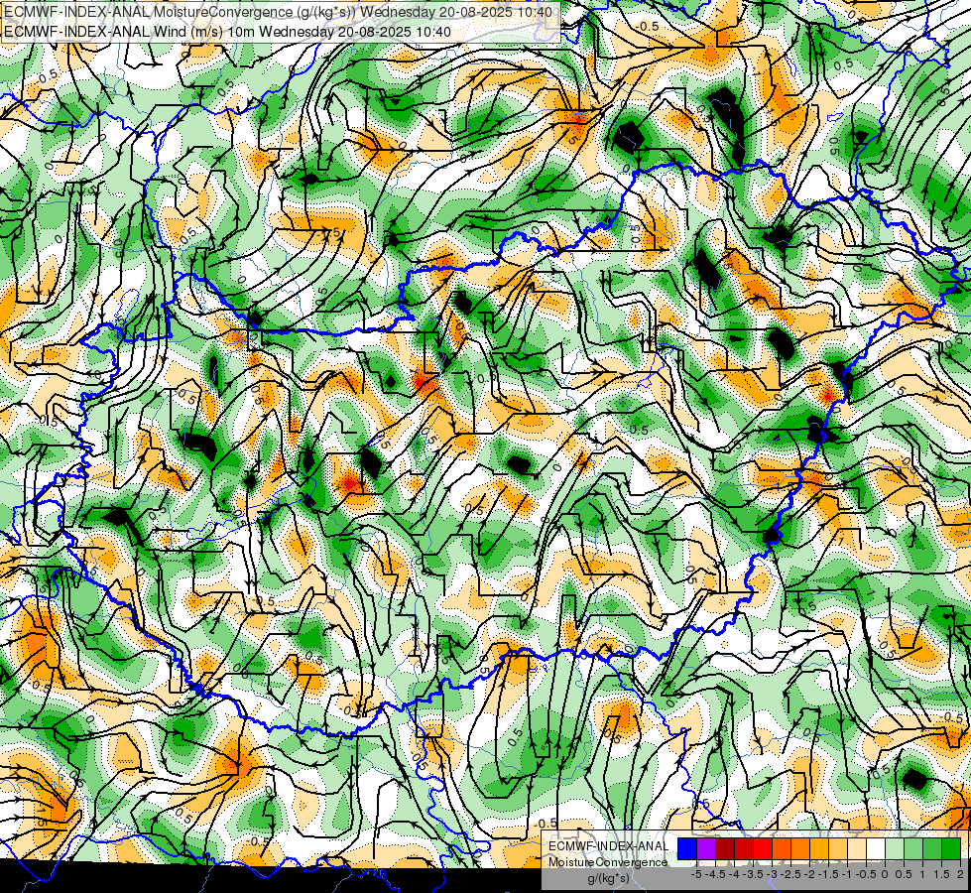Click the '1' tick label on the legend scale
Screen dimensions: 971x893
(922, 874)
